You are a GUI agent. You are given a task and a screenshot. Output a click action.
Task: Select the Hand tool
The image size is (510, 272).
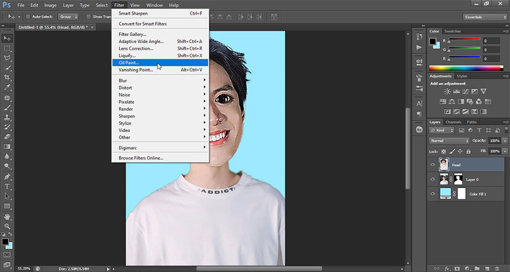click(8, 216)
